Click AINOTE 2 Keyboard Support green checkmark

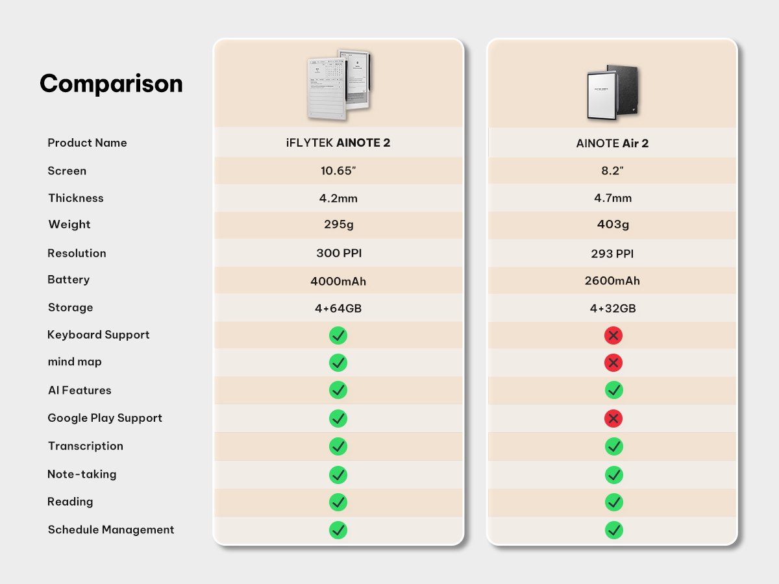point(338,335)
